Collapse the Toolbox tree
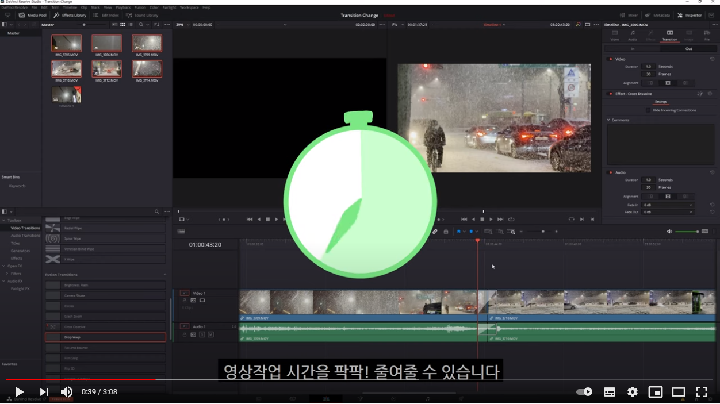The image size is (720, 404). pyautogui.click(x=3, y=220)
